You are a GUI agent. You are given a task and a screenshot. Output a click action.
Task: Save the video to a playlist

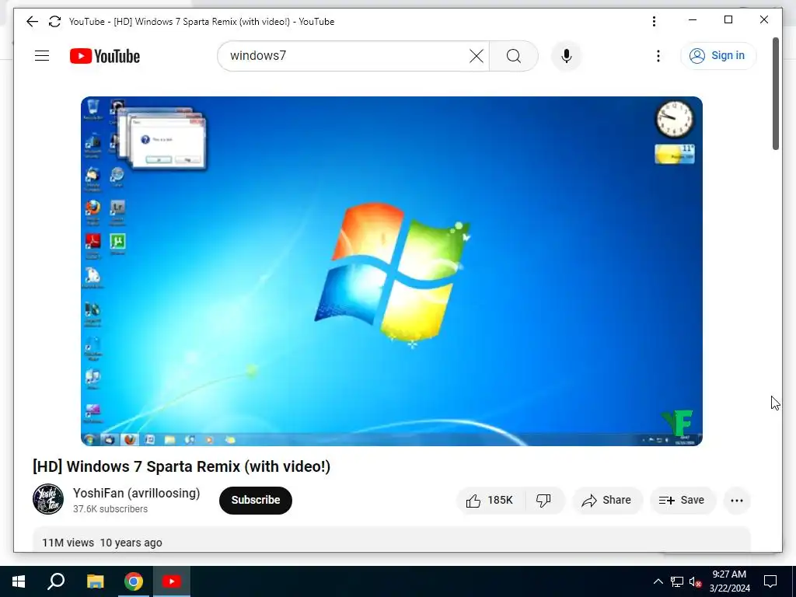point(683,501)
